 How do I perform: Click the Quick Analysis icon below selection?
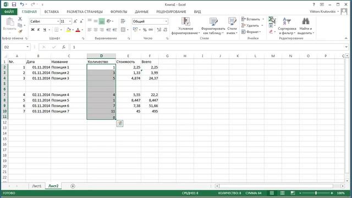(120, 123)
